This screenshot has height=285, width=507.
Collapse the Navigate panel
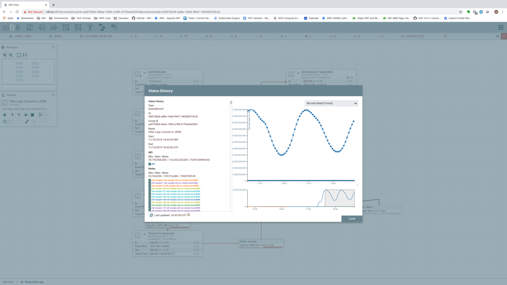[53, 47]
